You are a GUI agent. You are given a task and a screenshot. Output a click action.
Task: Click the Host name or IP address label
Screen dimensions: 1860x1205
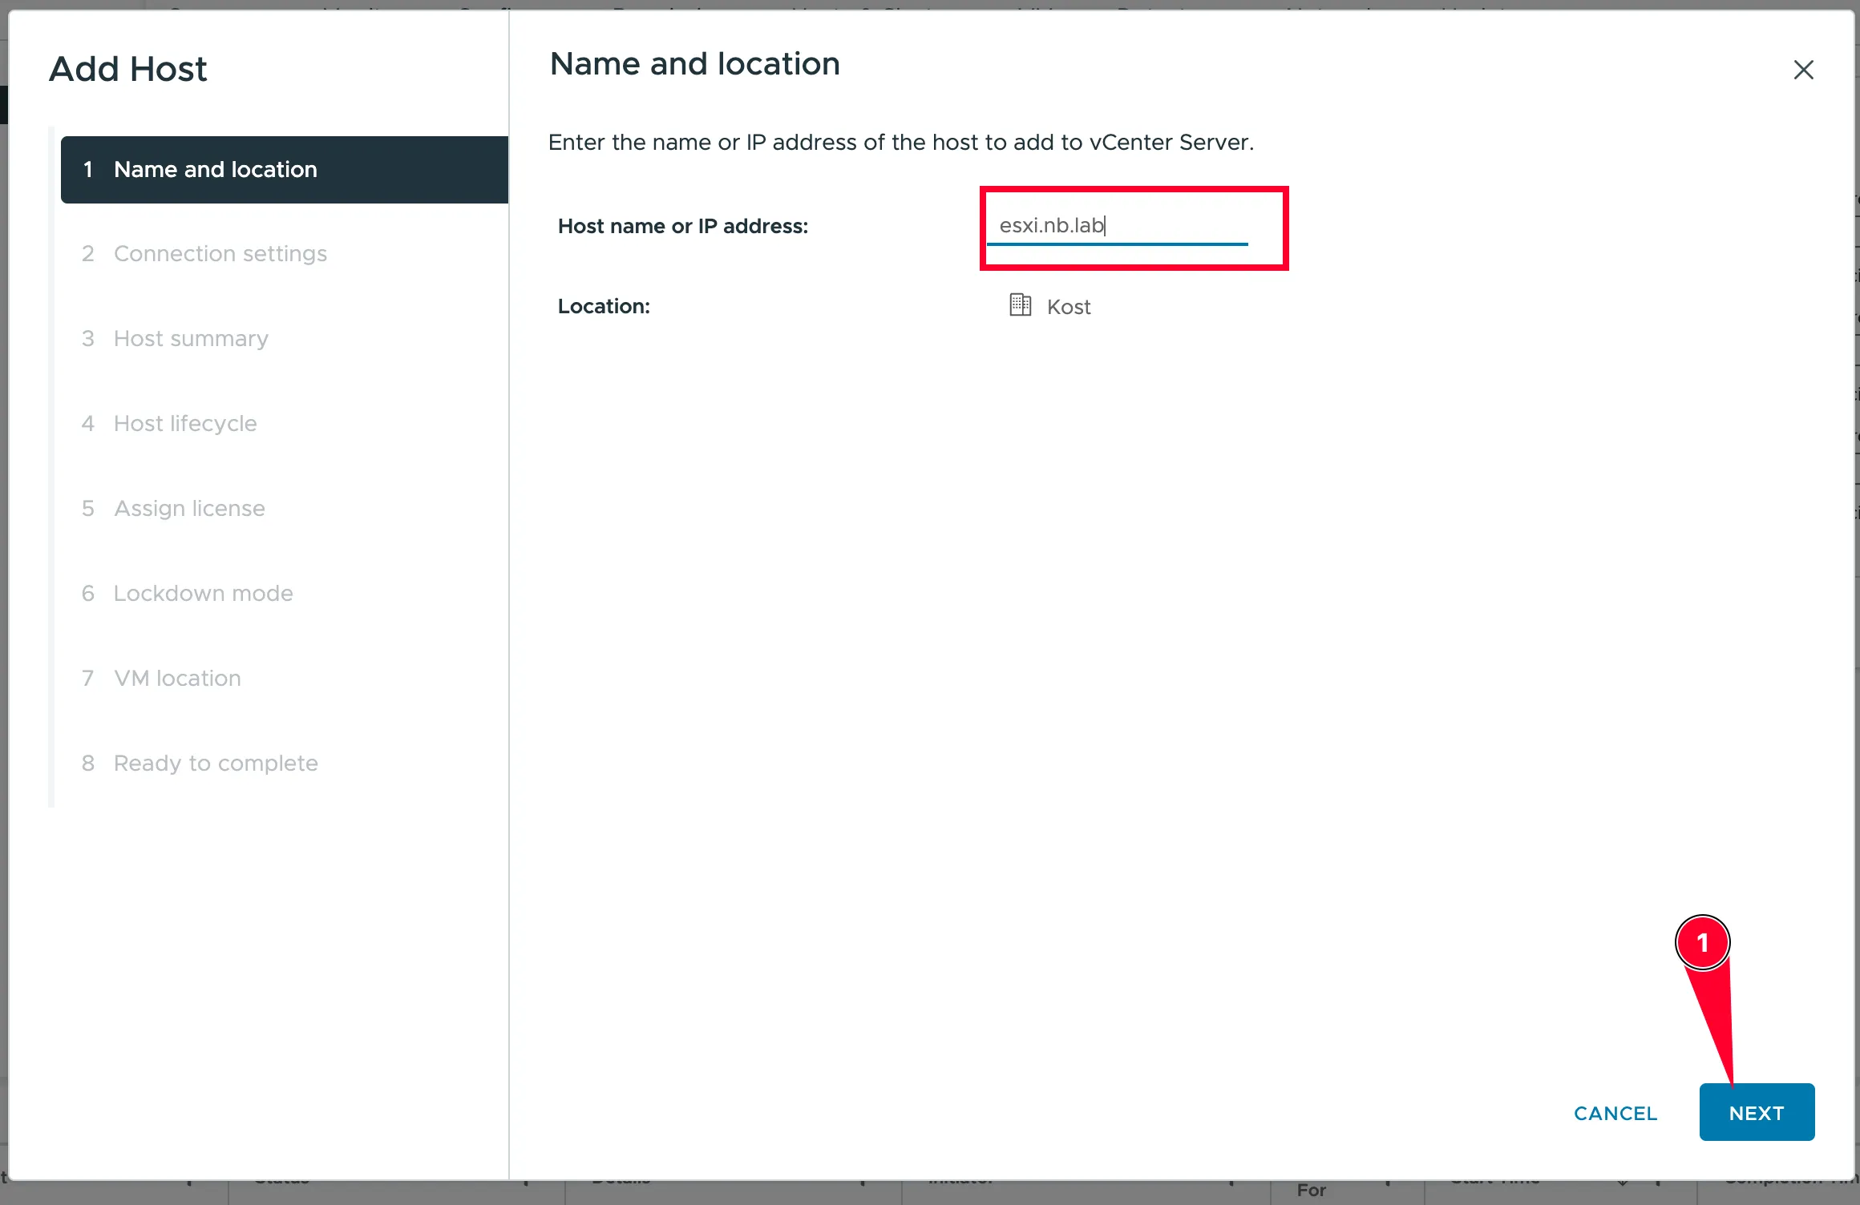[683, 227]
